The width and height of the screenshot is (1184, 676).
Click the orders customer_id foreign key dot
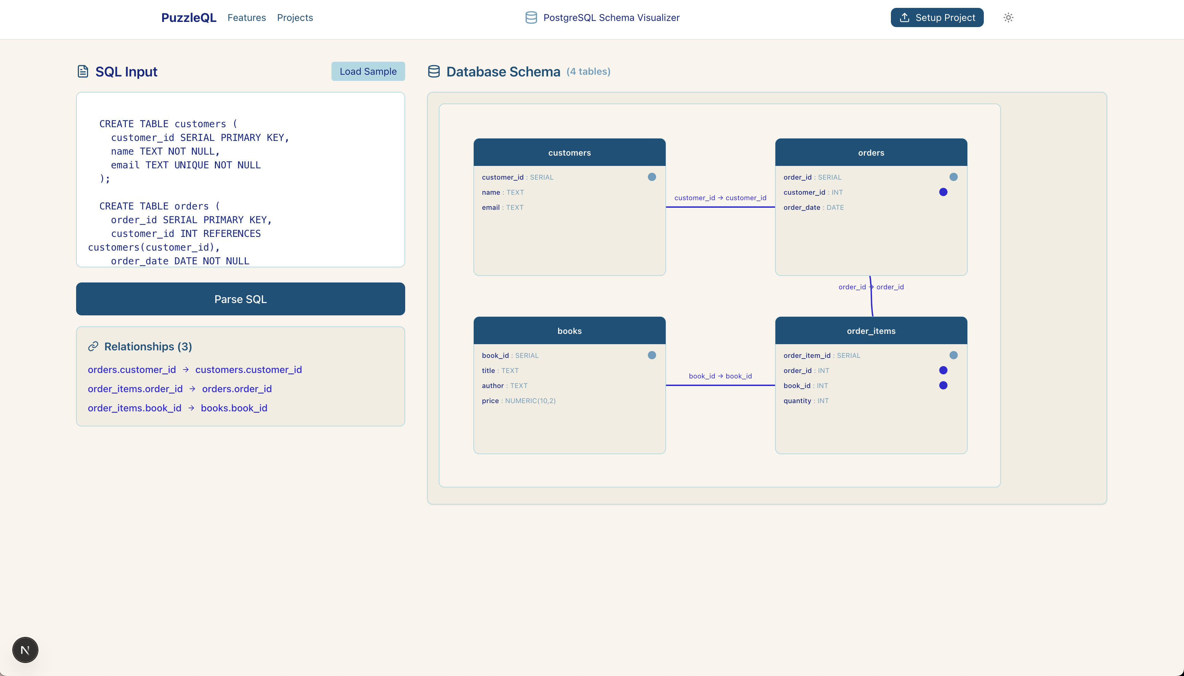943,192
